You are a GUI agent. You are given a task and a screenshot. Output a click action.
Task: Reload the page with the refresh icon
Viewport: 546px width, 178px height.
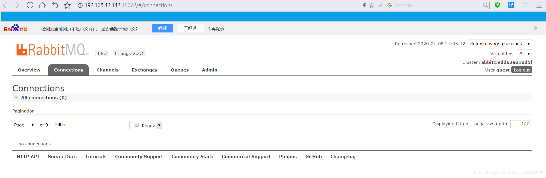coord(30,5)
